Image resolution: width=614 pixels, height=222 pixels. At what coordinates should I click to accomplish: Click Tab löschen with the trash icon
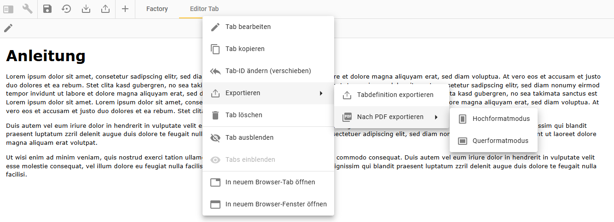[x=243, y=115]
